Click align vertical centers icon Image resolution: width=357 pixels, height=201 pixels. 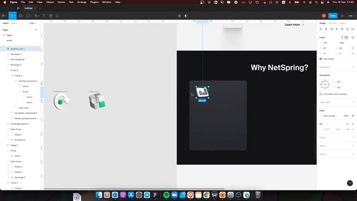point(342,29)
